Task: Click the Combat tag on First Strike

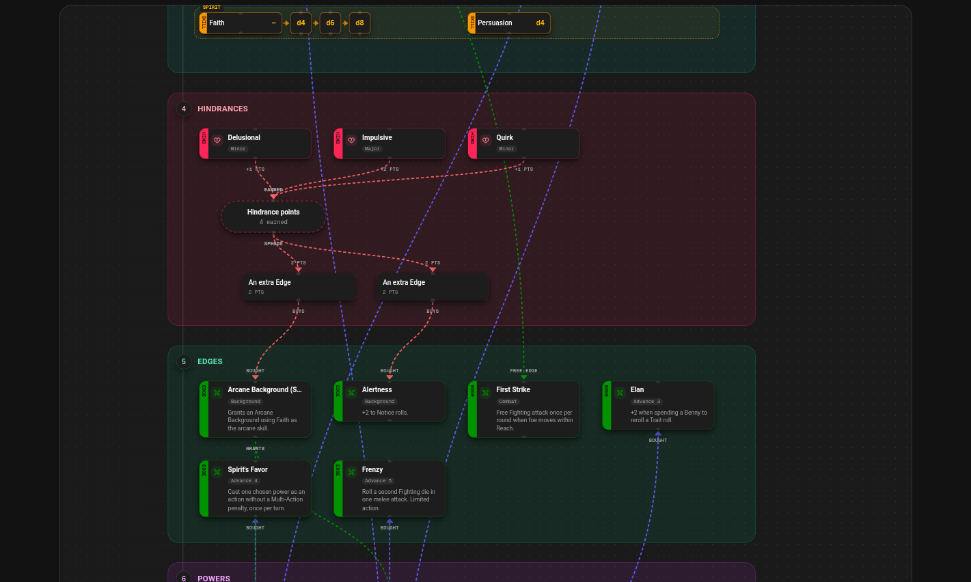Action: pyautogui.click(x=508, y=402)
